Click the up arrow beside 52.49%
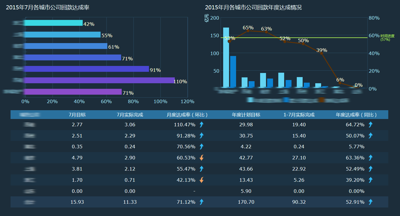The image size is (400, 216). click(371, 169)
